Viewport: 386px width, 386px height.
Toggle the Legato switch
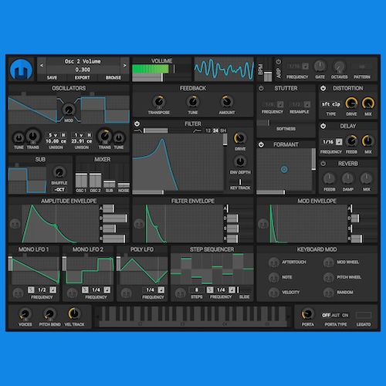click(364, 315)
